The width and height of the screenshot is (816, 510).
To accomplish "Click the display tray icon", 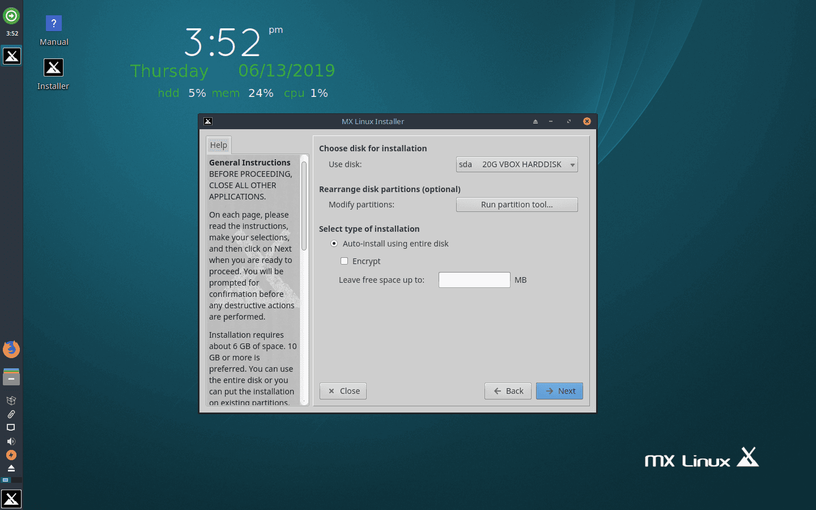I will point(11,427).
